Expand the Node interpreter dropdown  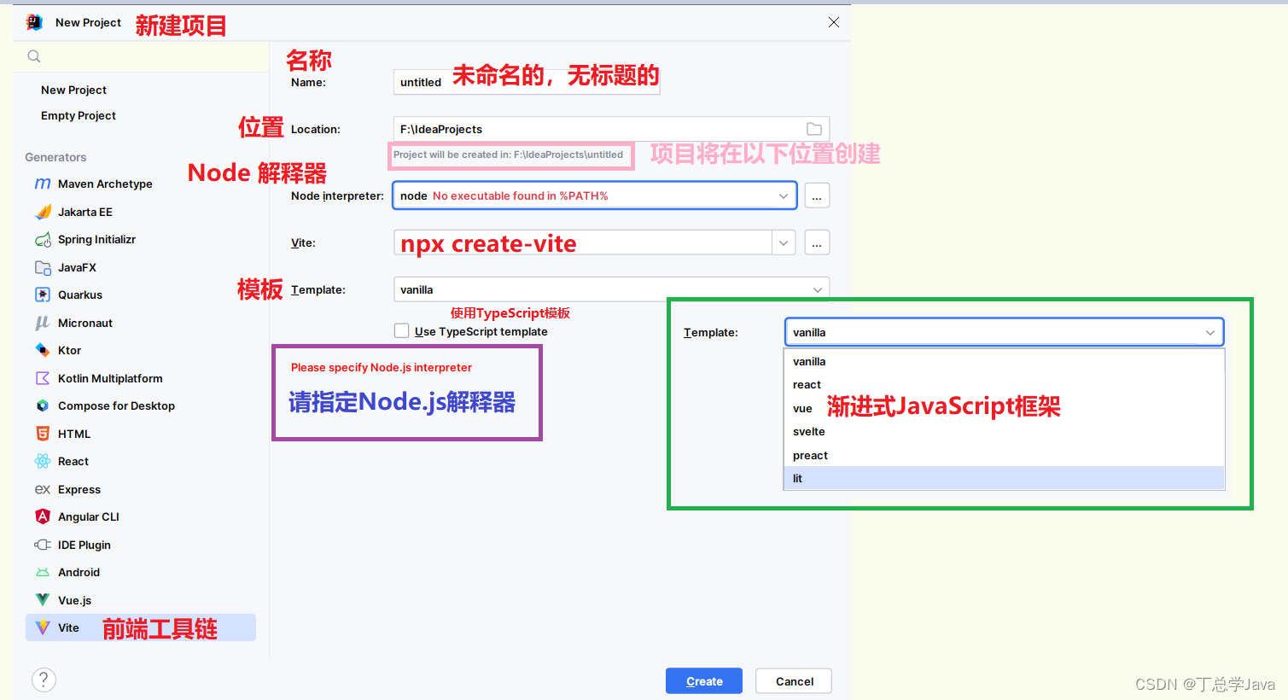pyautogui.click(x=783, y=195)
